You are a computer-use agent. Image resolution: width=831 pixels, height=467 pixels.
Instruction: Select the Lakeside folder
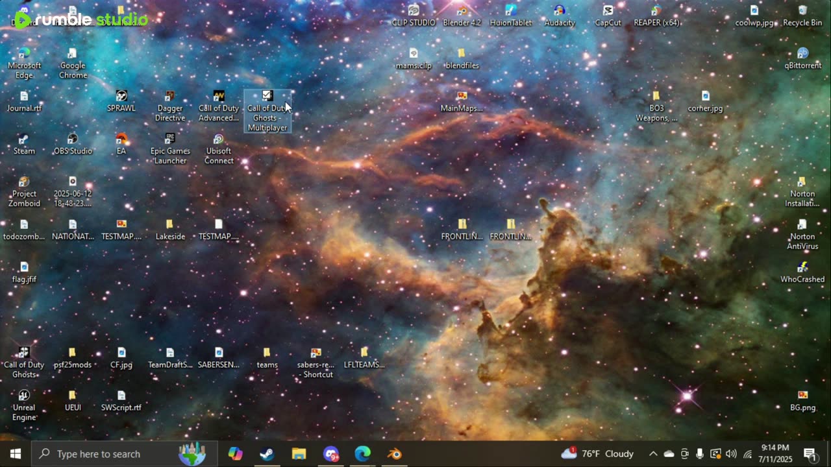click(x=170, y=230)
